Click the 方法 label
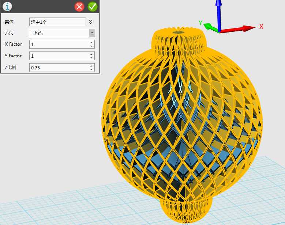Screen dimensions: 285x225 tap(9, 33)
